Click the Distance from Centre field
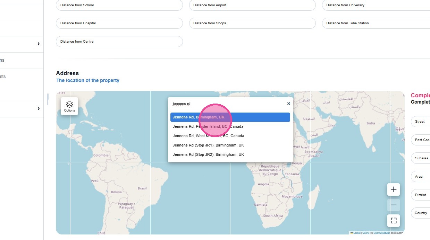 119,42
